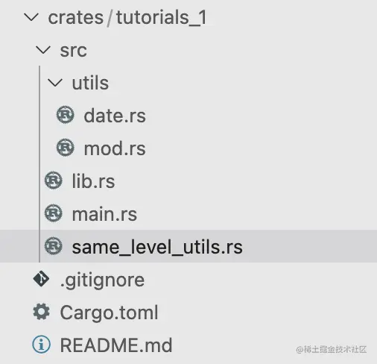The height and width of the screenshot is (364, 377).
Task: Collapse the crates/tutorials_1 folder chevron
Action: [x=31, y=17]
